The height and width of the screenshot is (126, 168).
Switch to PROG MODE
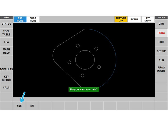33,19
